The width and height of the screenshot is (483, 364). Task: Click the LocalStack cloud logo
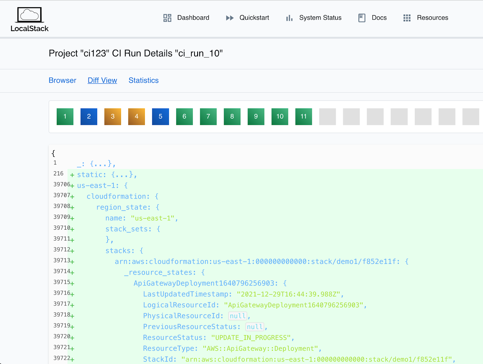click(29, 15)
